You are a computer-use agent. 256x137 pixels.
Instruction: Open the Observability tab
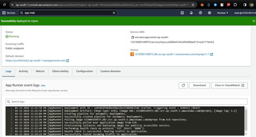click(x=60, y=71)
